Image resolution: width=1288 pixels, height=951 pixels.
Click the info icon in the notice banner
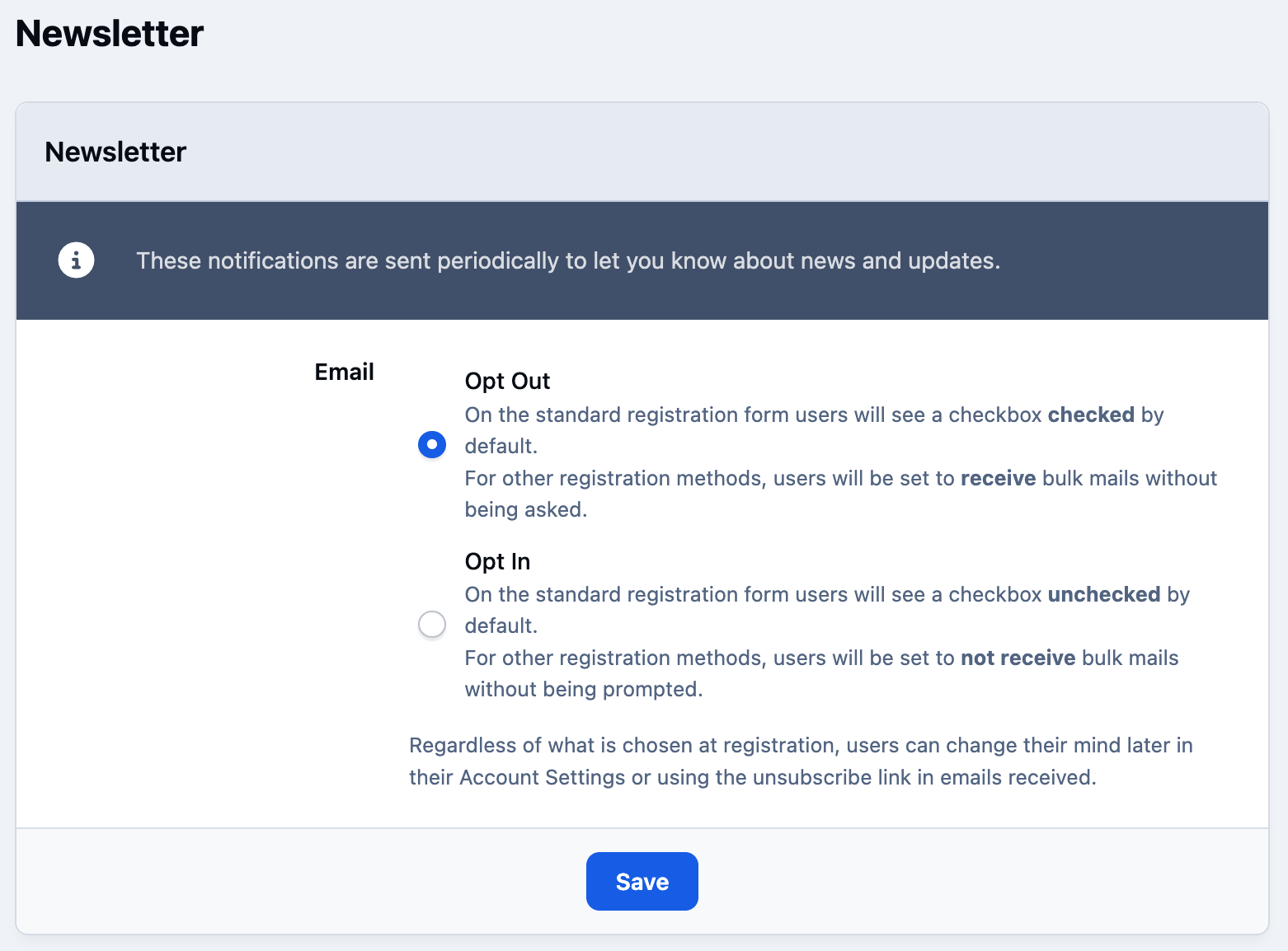(x=76, y=260)
